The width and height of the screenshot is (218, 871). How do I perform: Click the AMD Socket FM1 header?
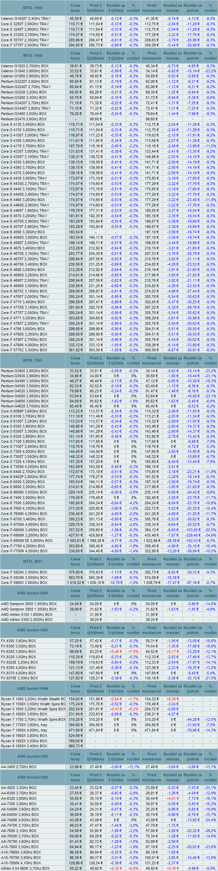[33, 757]
